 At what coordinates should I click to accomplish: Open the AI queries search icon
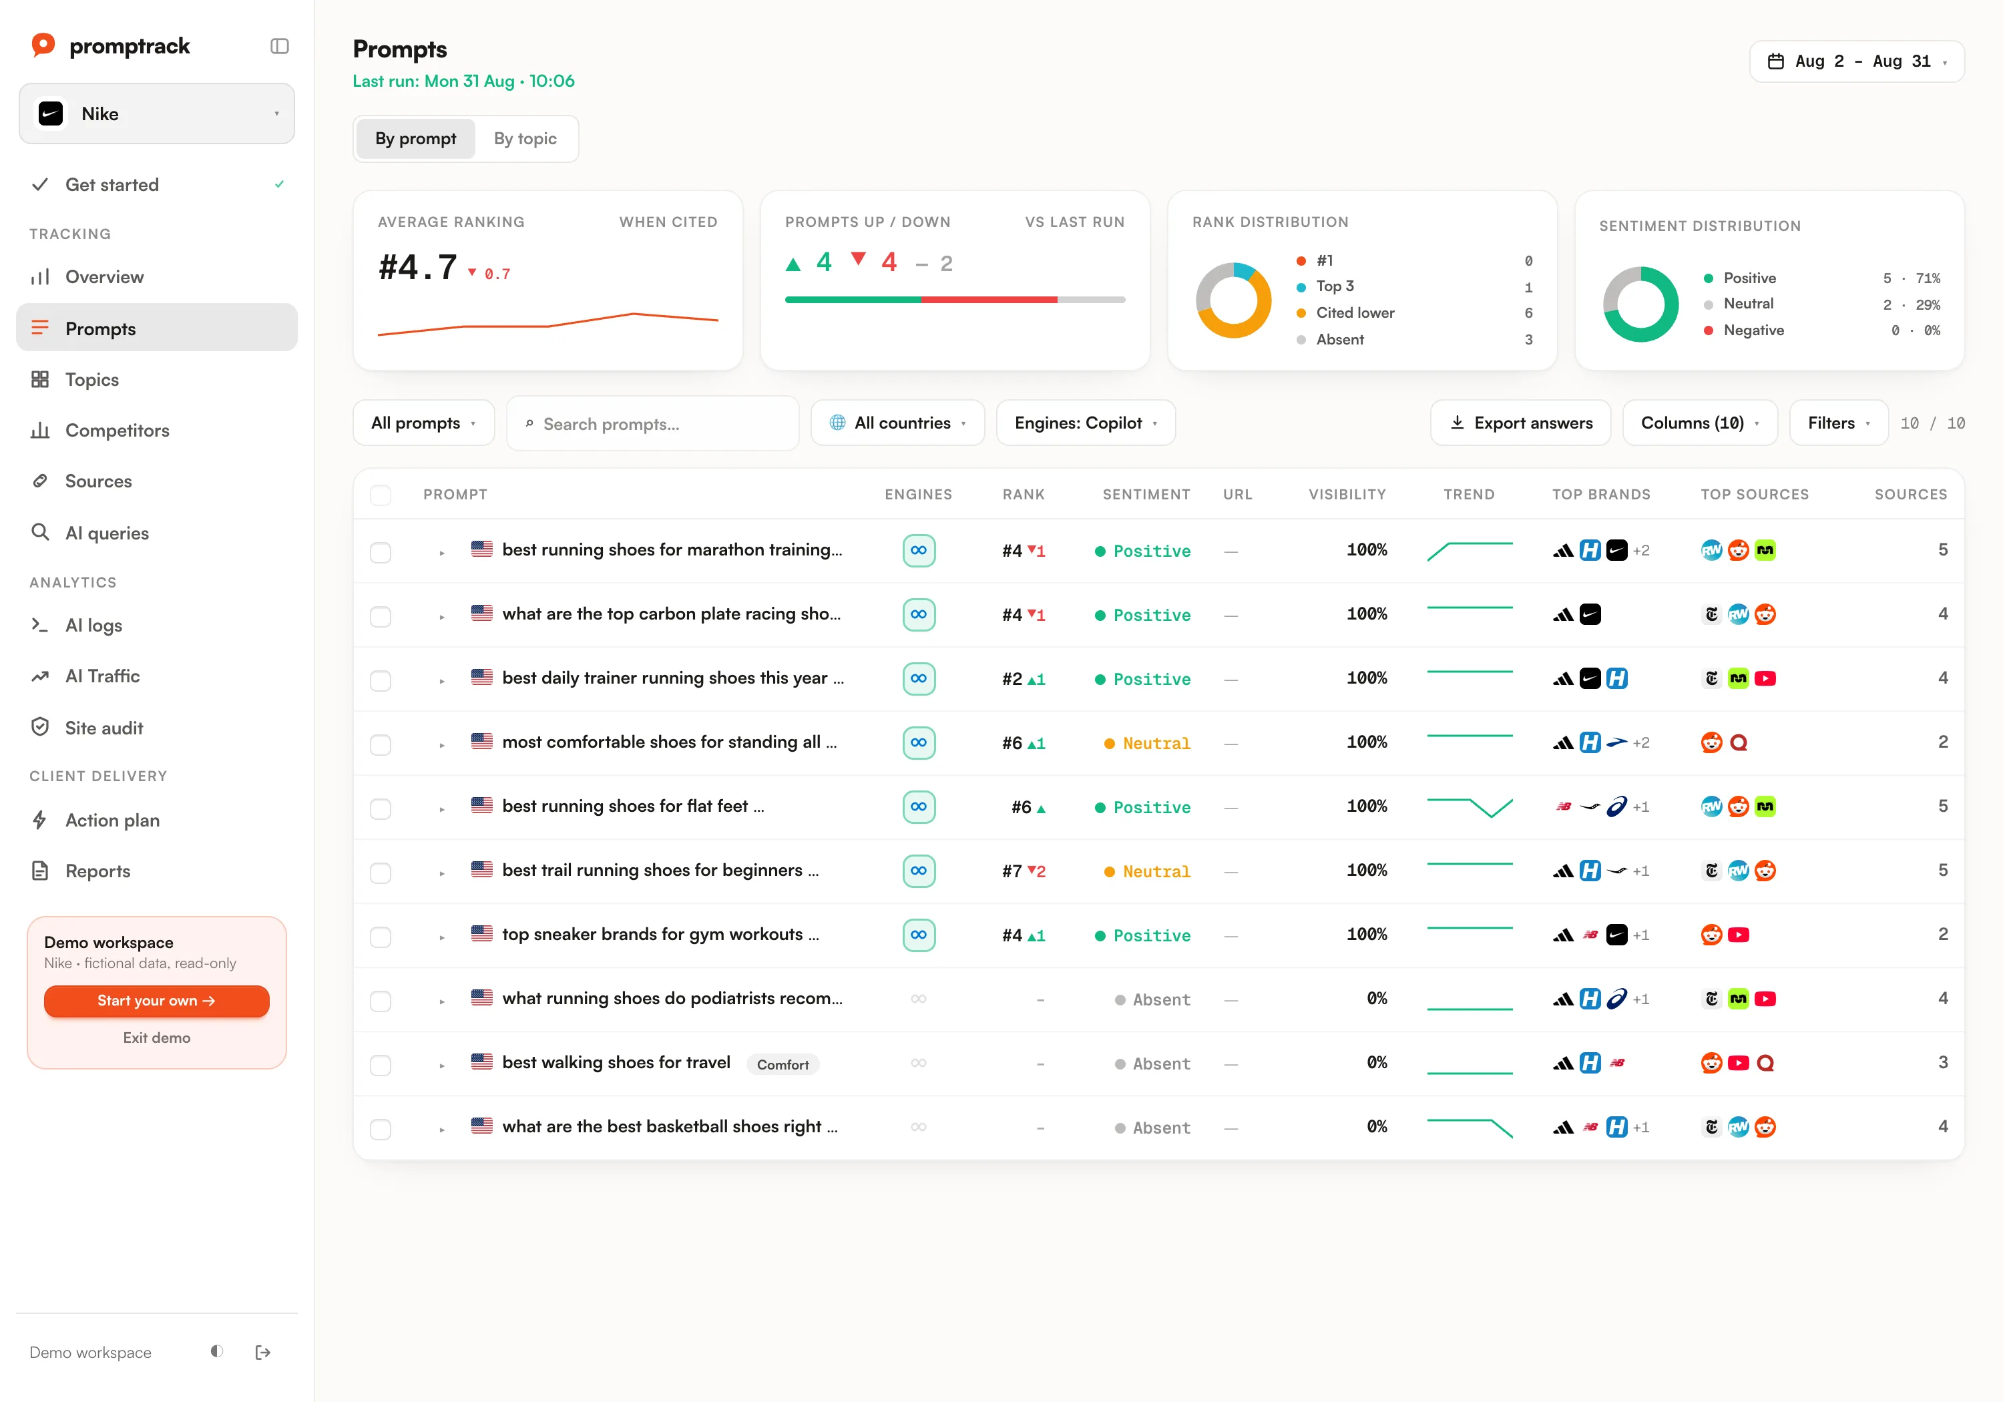coord(40,532)
